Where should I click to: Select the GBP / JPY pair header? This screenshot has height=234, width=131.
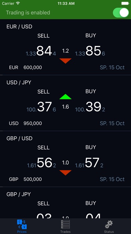19,194
